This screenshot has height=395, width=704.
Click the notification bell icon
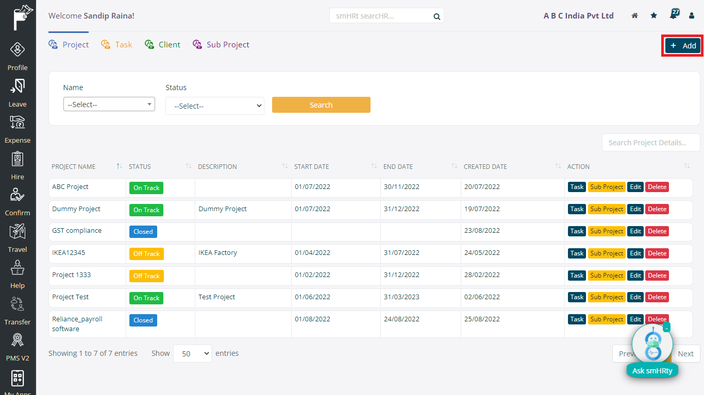click(x=673, y=15)
